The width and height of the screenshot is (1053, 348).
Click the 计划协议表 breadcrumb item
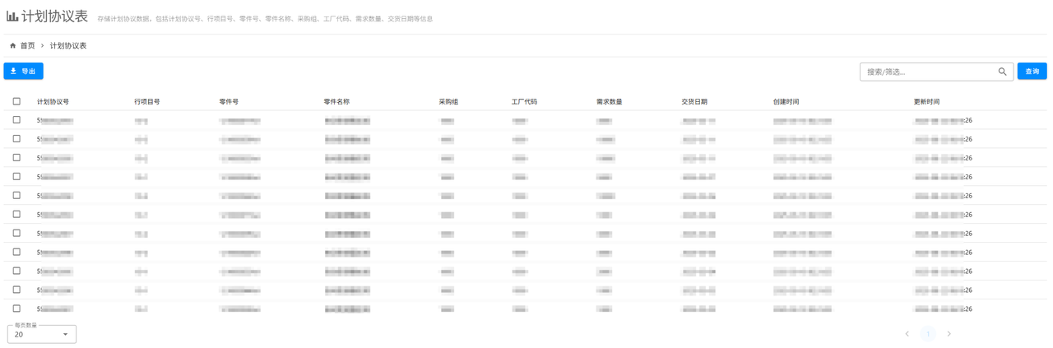coord(68,46)
